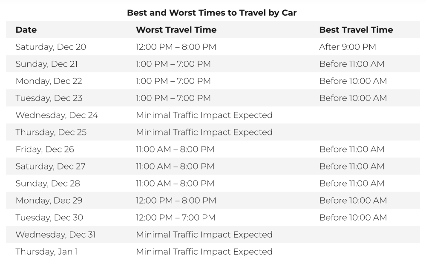Screen dimensions: 426x264
Task: Click "Minimal Traffic Impact Expected" for Thursday, Dec 25
Action: click(x=204, y=132)
